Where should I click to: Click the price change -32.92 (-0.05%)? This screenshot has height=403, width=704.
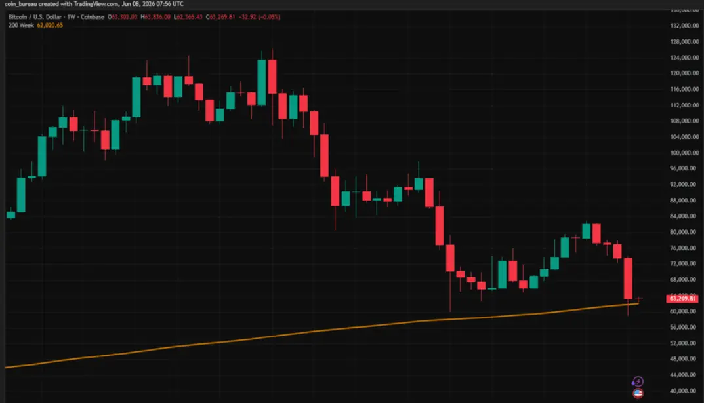click(x=259, y=17)
